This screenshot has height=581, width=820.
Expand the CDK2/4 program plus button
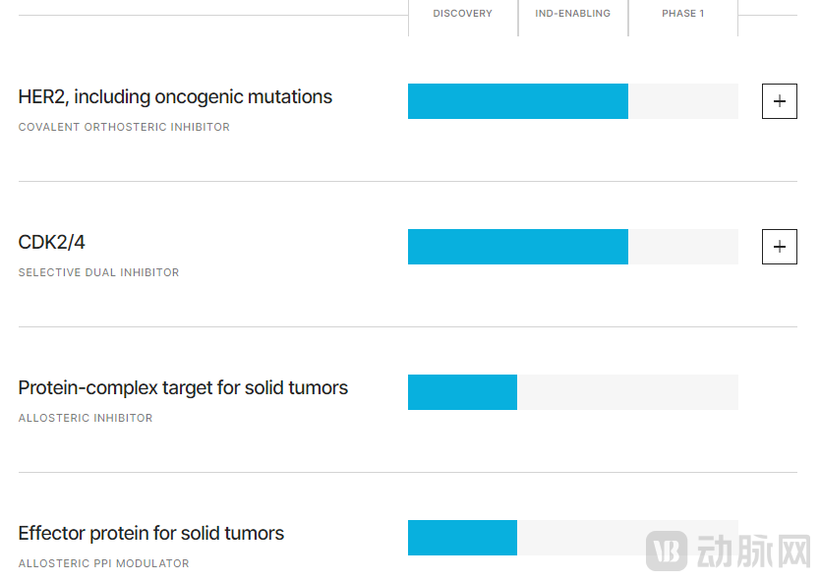point(780,247)
